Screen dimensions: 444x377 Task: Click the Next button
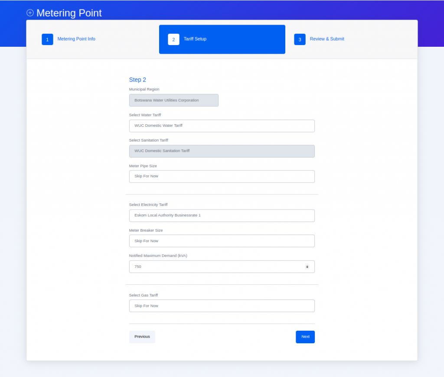(x=305, y=336)
